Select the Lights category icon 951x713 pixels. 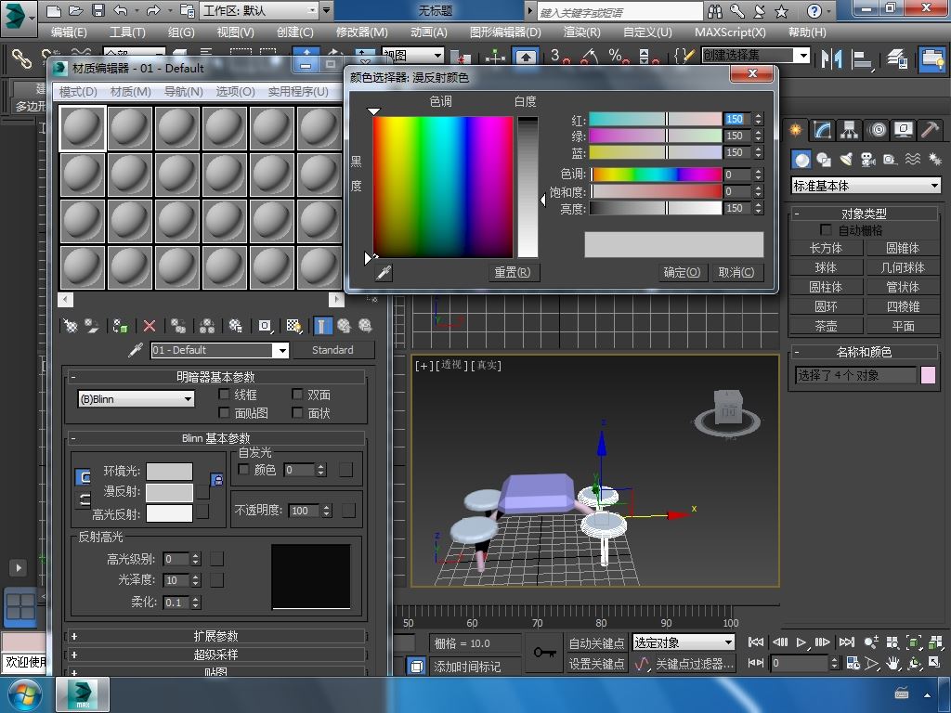coord(846,160)
